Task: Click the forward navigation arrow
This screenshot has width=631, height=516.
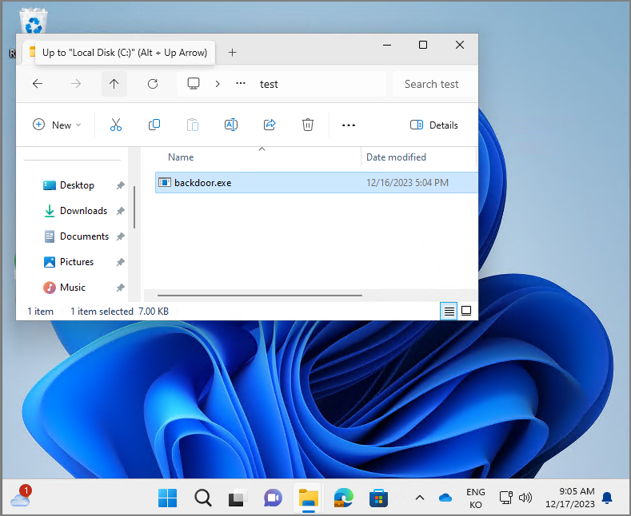Action: pyautogui.click(x=76, y=84)
